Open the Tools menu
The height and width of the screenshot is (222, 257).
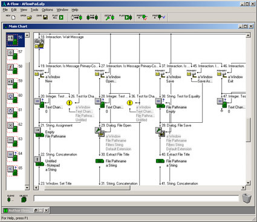pos(34,10)
